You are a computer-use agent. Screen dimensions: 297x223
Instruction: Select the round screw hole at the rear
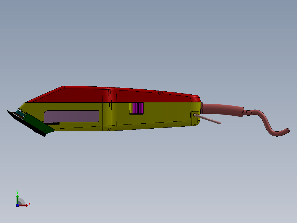[195, 115]
